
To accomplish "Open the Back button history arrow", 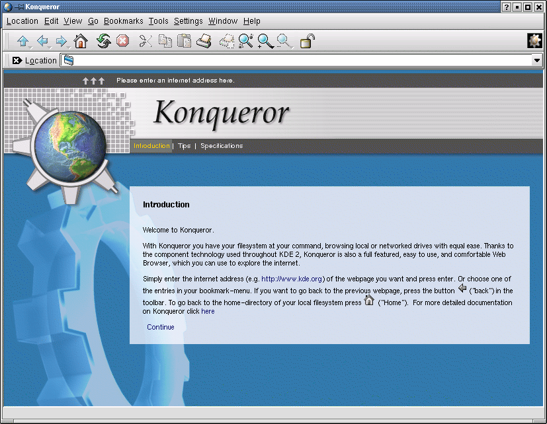I will (x=50, y=48).
